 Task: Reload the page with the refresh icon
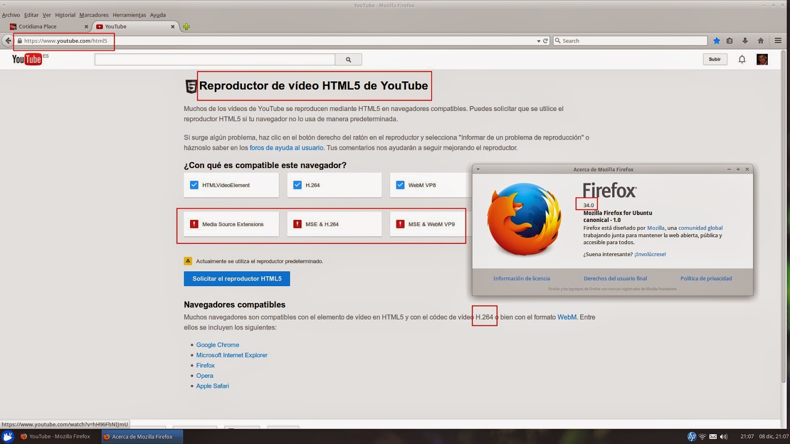pyautogui.click(x=546, y=41)
